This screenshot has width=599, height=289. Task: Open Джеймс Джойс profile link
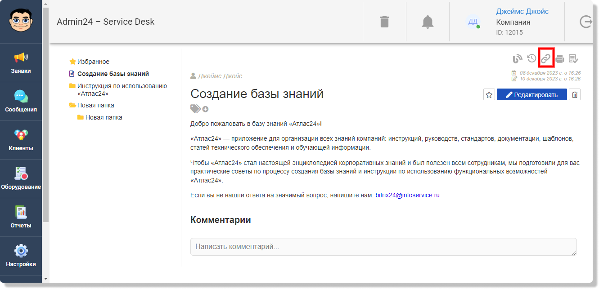[522, 11]
